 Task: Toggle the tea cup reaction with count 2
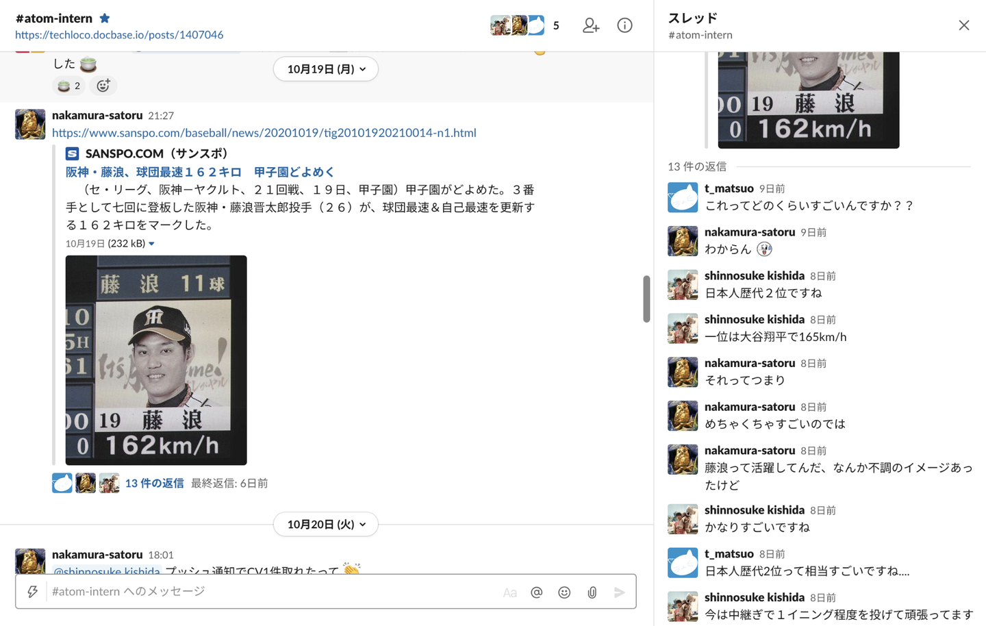(68, 86)
